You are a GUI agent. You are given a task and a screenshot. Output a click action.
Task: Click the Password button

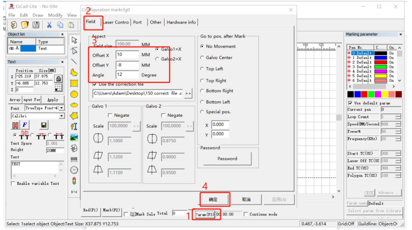(227, 158)
